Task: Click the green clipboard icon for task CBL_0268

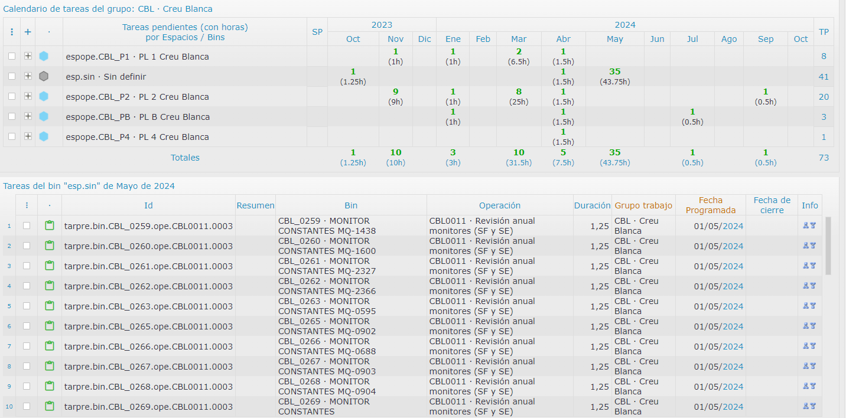Action: coord(50,386)
